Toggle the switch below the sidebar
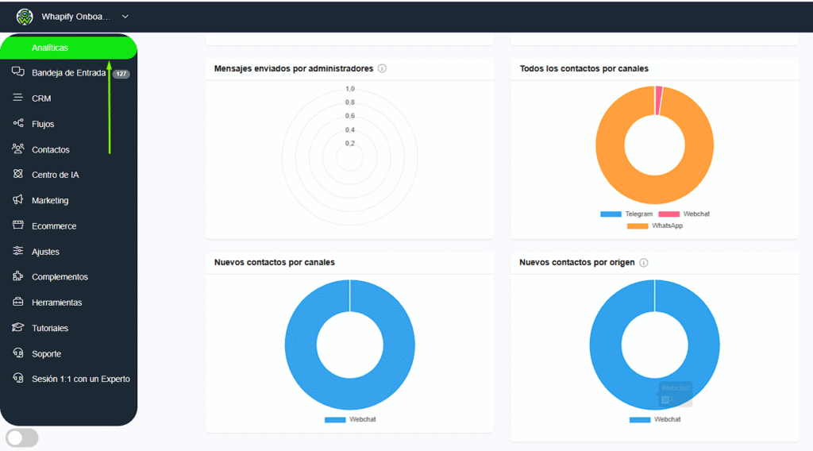This screenshot has height=451, width=813. pyautogui.click(x=22, y=438)
